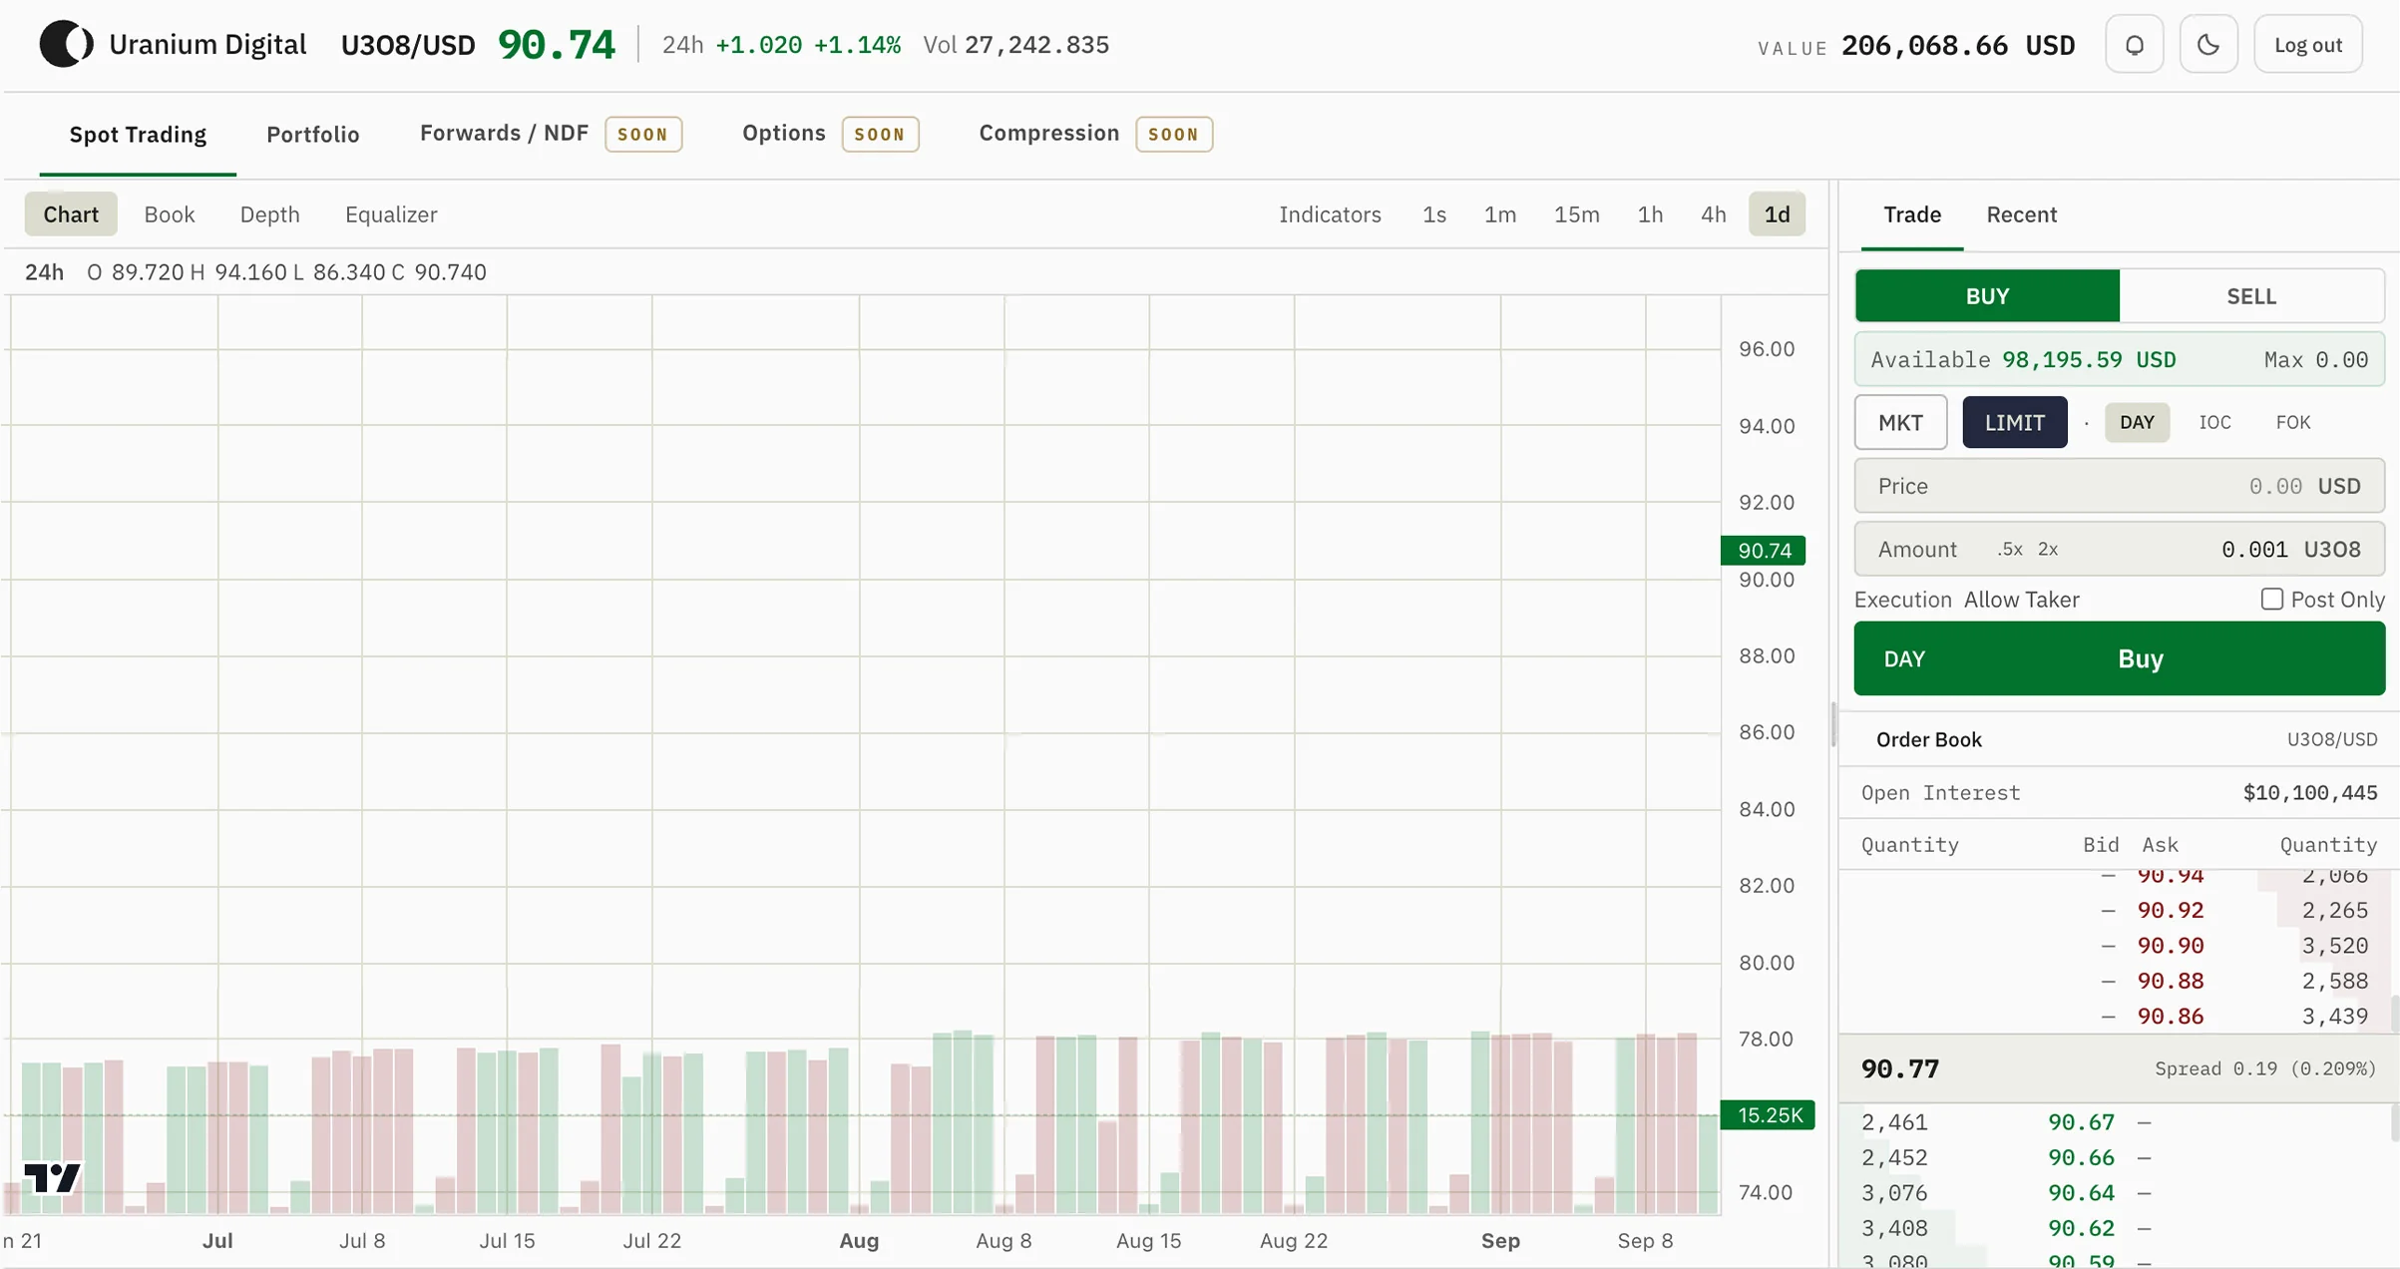Submit the DAY Buy order

click(x=2119, y=658)
